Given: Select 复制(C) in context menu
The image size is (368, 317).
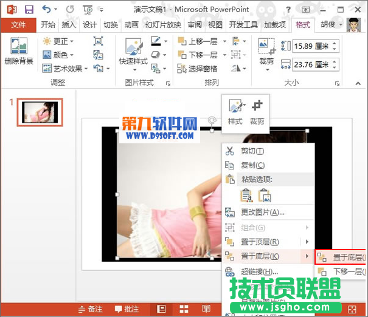Looking at the screenshot, I should click(268, 165).
